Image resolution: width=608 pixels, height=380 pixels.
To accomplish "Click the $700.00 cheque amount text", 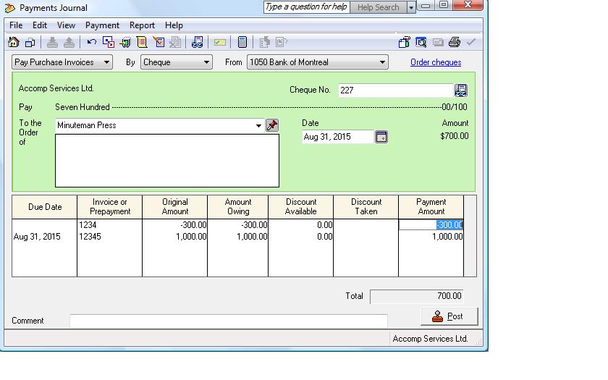I will 455,136.
